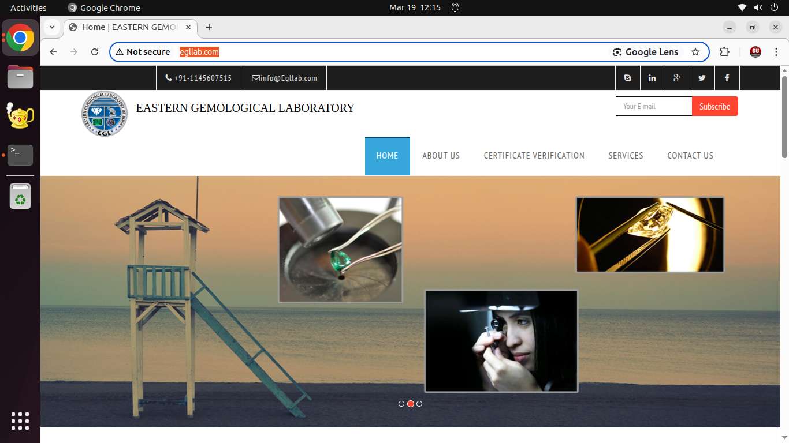Image resolution: width=789 pixels, height=443 pixels.
Task: Open the Activities overview
Action: [28, 7]
